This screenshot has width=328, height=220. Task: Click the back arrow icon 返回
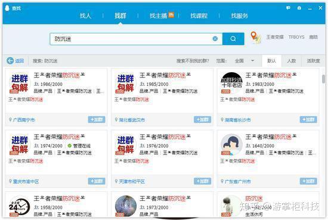point(10,61)
